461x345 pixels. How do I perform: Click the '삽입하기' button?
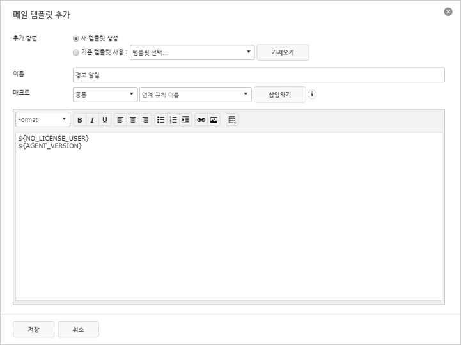(279, 95)
